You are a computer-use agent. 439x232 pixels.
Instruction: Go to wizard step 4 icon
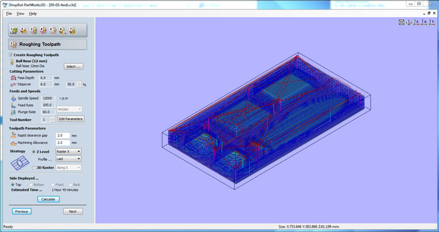[43, 30]
